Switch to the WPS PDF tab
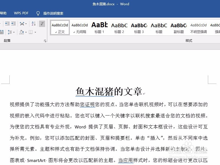220x165 pixels. [x=21, y=13]
